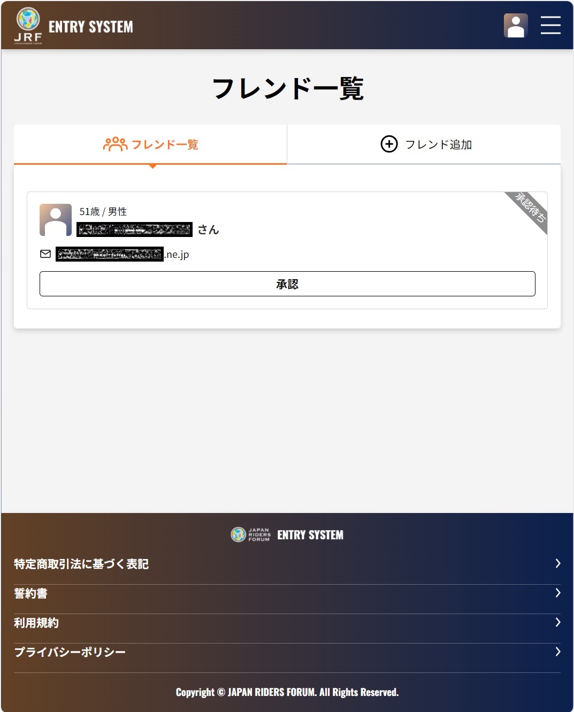Open the hamburger menu

pyautogui.click(x=550, y=25)
